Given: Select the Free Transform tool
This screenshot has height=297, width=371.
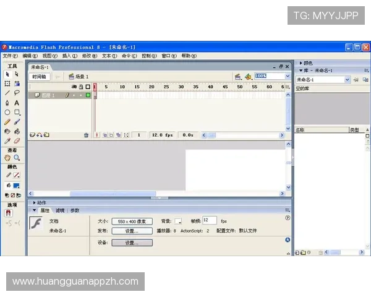Looking at the screenshot, I should pyautogui.click(x=7, y=84).
